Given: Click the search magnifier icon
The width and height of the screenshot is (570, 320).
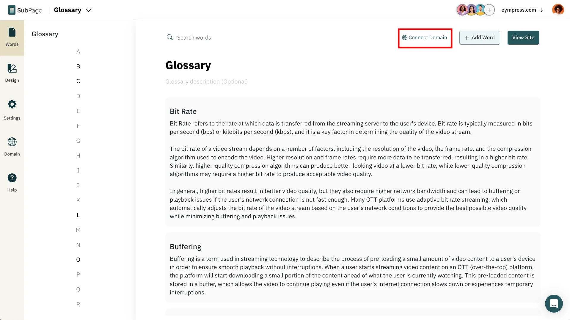Looking at the screenshot, I should click(x=170, y=37).
